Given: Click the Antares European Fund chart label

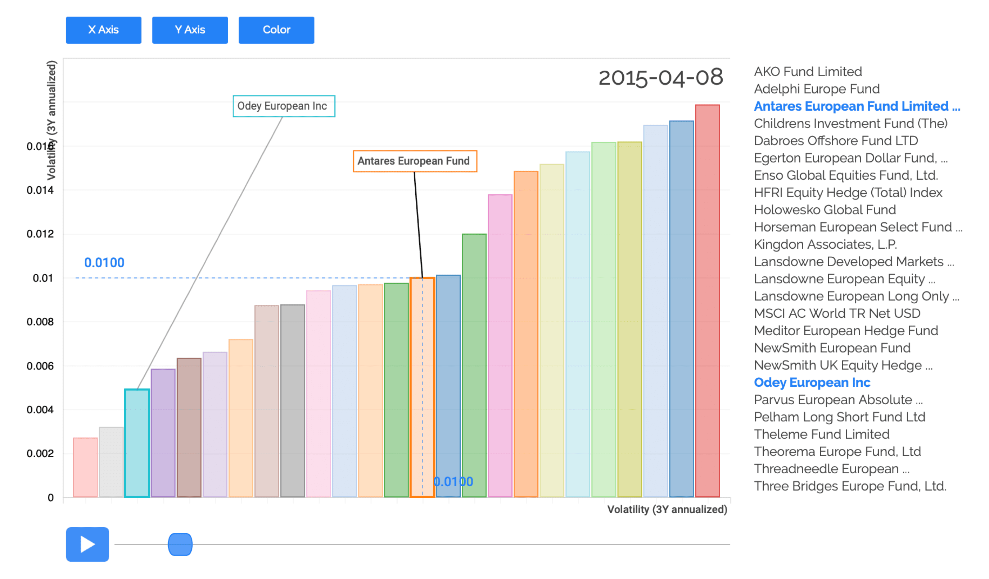Looking at the screenshot, I should click(x=415, y=161).
